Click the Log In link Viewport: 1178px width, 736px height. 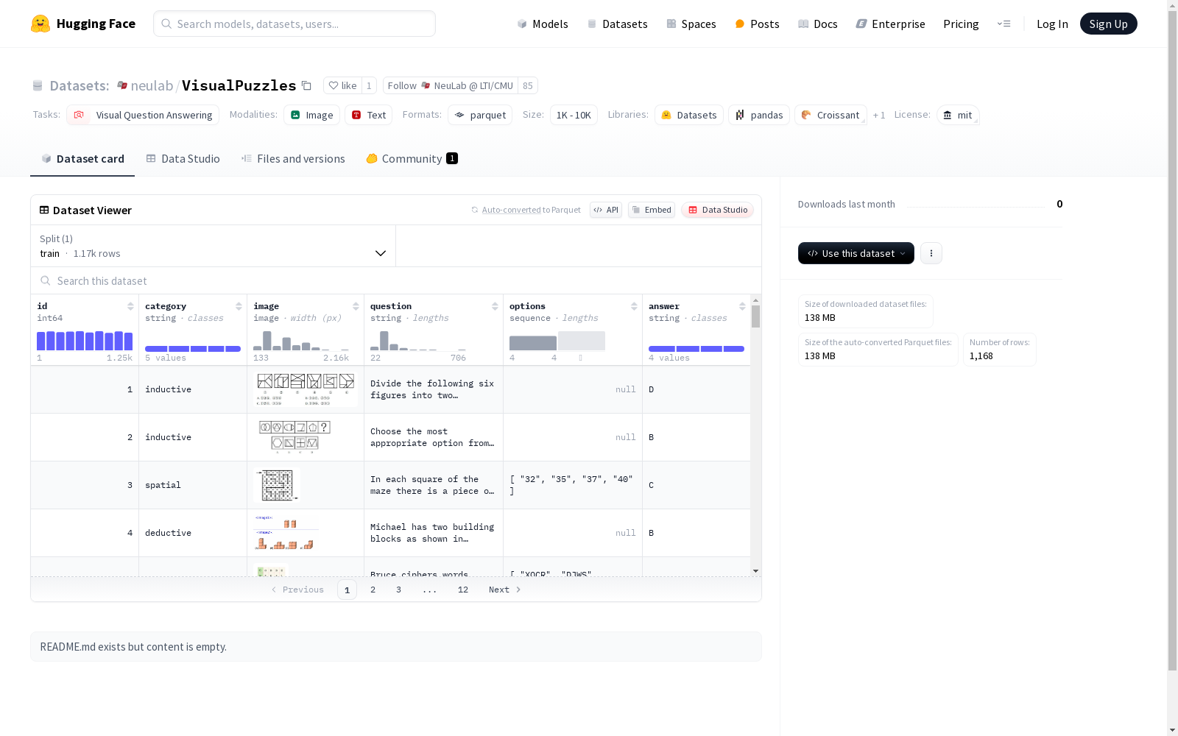tap(1052, 24)
